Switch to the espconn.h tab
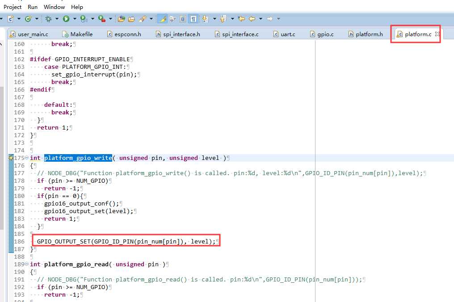The height and width of the screenshot is (302, 454). (x=124, y=34)
